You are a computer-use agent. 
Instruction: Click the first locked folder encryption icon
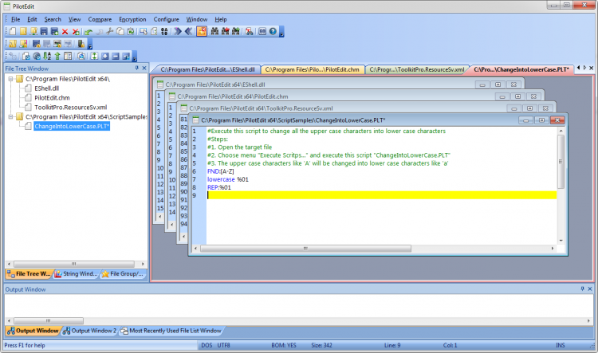13,44
